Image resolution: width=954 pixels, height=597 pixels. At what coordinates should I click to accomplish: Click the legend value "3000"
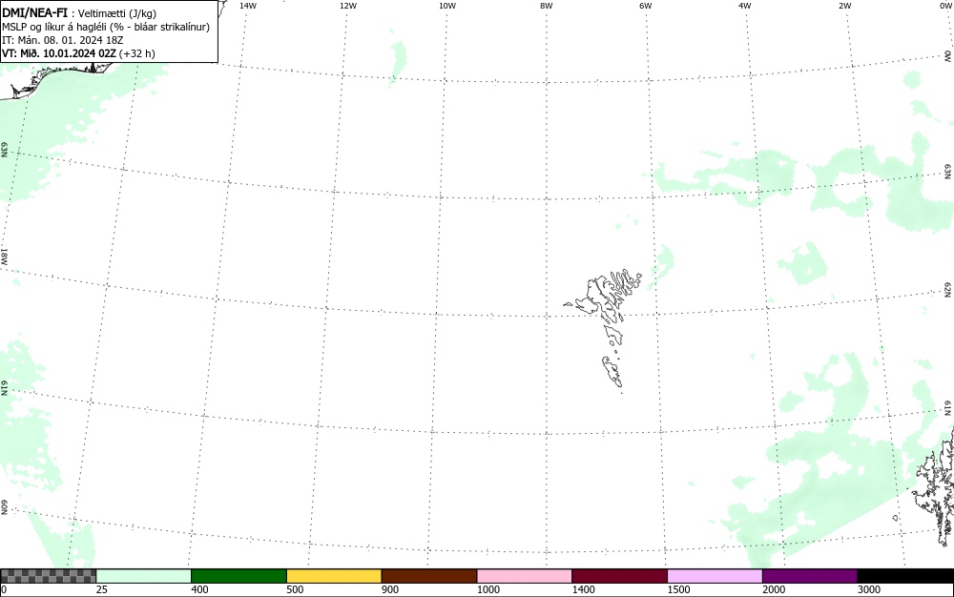point(869,589)
